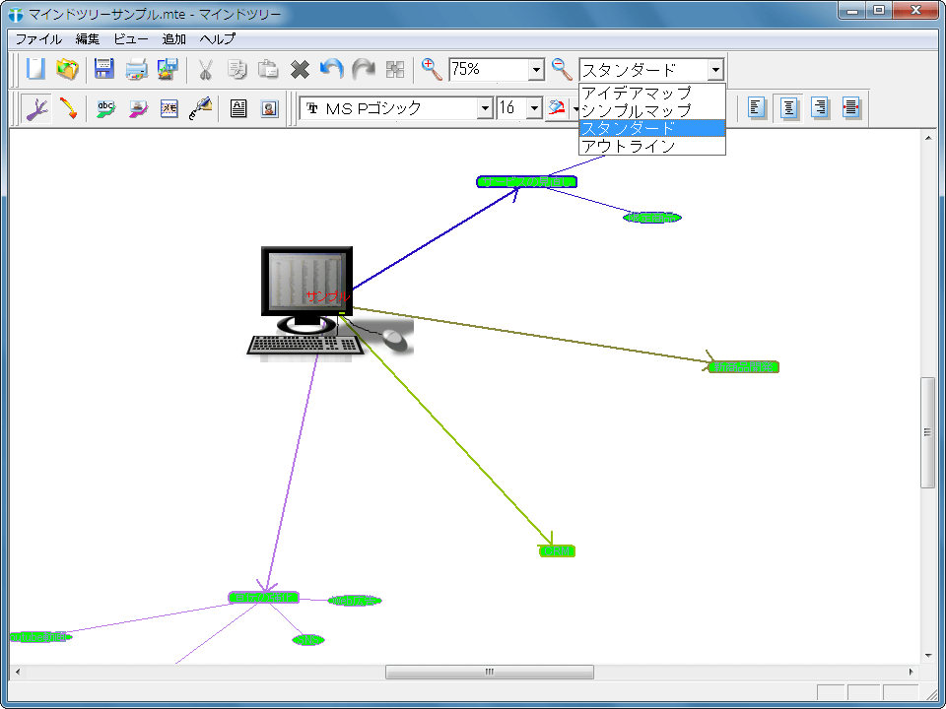Cut selection with the scissors icon
946x709 pixels.
pyautogui.click(x=206, y=69)
